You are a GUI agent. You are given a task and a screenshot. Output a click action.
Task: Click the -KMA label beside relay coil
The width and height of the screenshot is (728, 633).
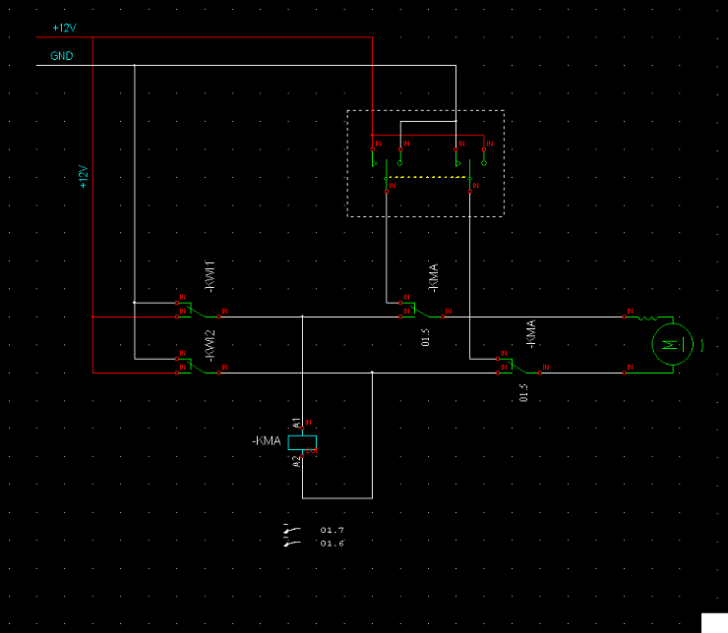(x=267, y=442)
